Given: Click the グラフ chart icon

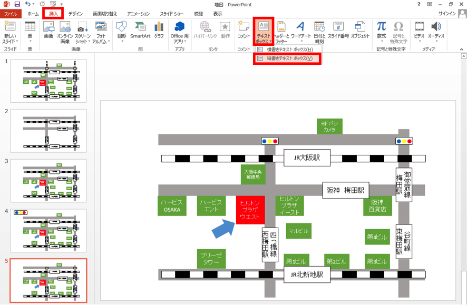Looking at the screenshot, I should [x=159, y=27].
